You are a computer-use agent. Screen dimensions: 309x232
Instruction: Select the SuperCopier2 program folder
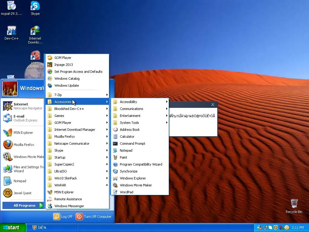pyautogui.click(x=78, y=164)
